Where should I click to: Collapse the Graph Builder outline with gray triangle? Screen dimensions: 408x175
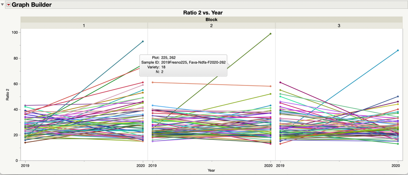(2, 4)
